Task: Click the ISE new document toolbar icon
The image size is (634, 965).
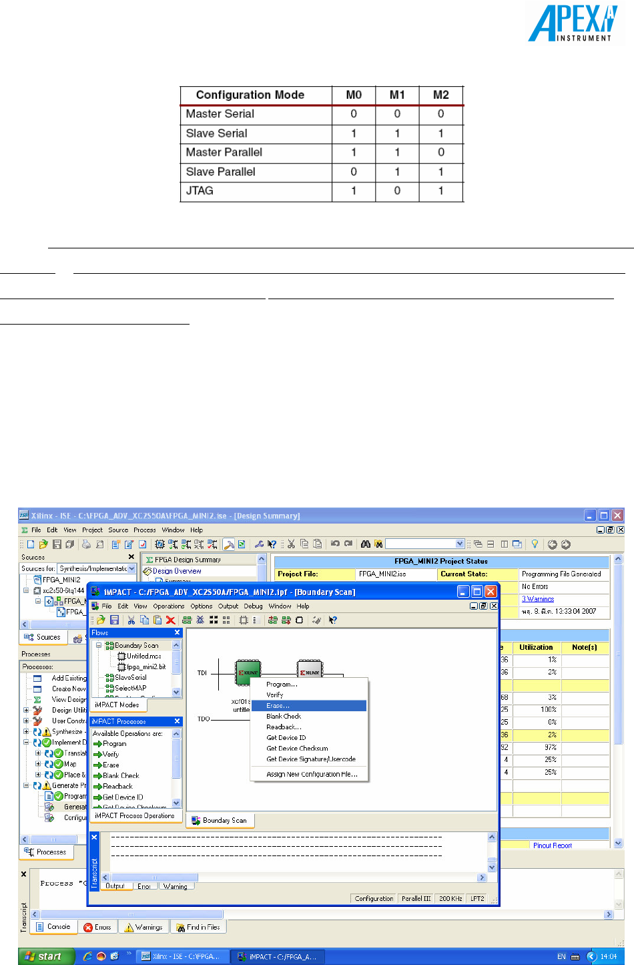Action: [x=31, y=544]
